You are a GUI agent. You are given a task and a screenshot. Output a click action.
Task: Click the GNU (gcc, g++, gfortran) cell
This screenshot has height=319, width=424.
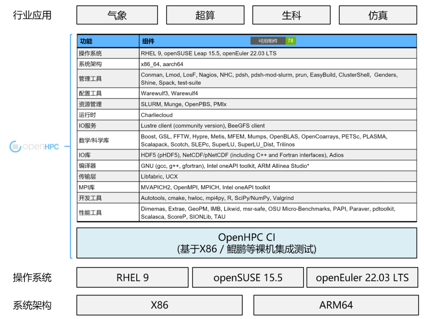tap(278, 166)
